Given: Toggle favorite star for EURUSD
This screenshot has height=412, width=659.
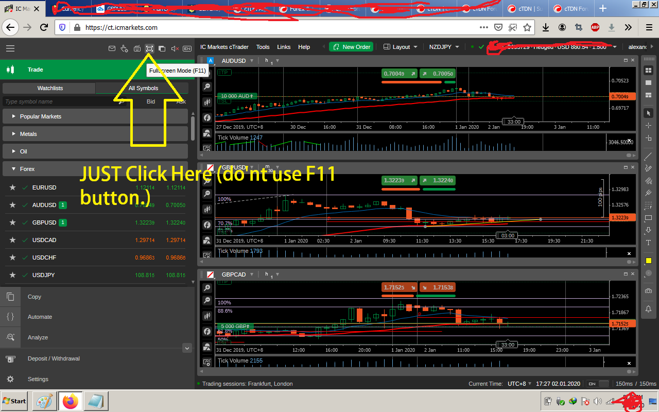Looking at the screenshot, I should (12, 187).
